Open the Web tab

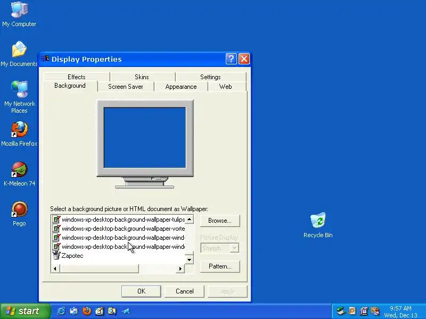(225, 87)
